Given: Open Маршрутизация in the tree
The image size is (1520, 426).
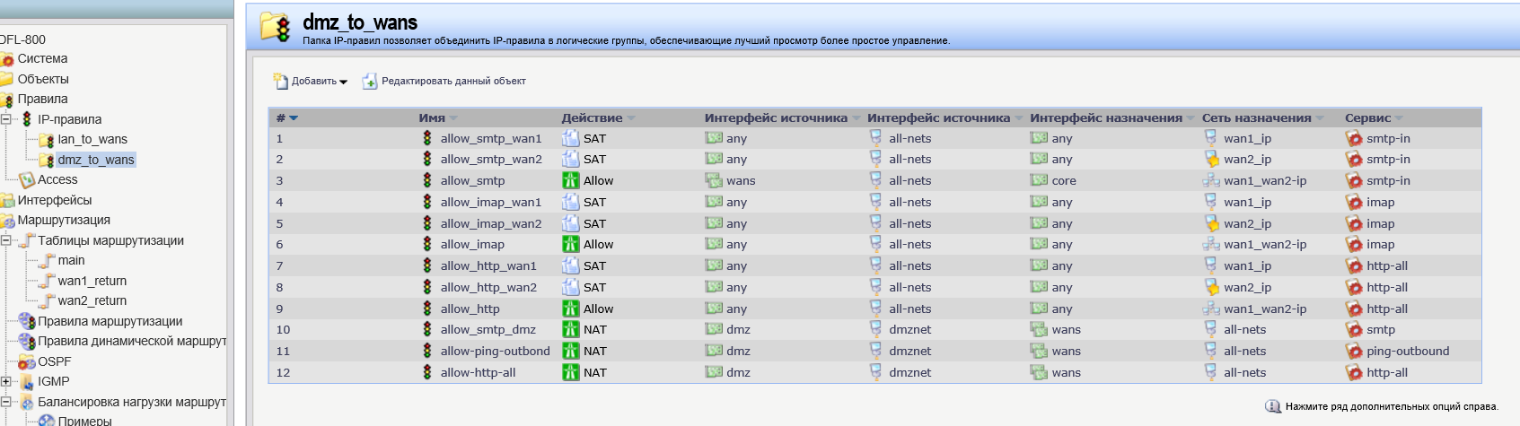Looking at the screenshot, I should (64, 220).
